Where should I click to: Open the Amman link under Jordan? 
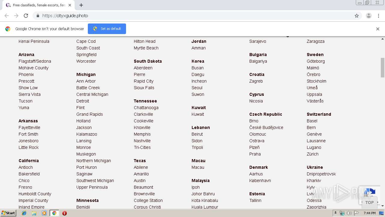pyautogui.click(x=199, y=48)
